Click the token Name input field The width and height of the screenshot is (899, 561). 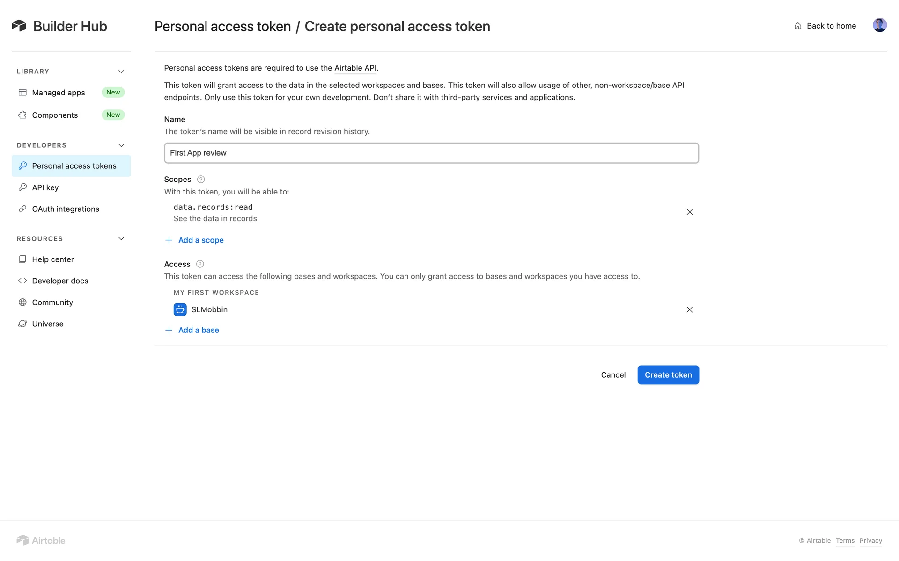point(431,153)
